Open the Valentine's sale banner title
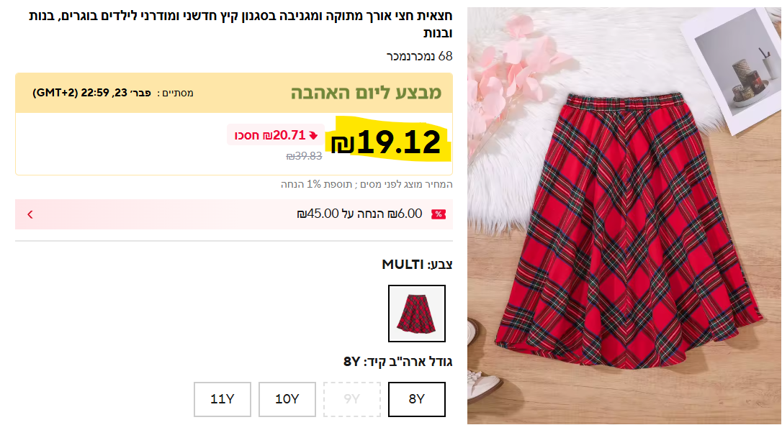 (x=366, y=93)
